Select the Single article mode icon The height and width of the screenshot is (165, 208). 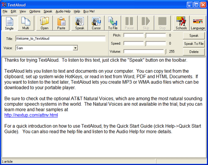9,23
